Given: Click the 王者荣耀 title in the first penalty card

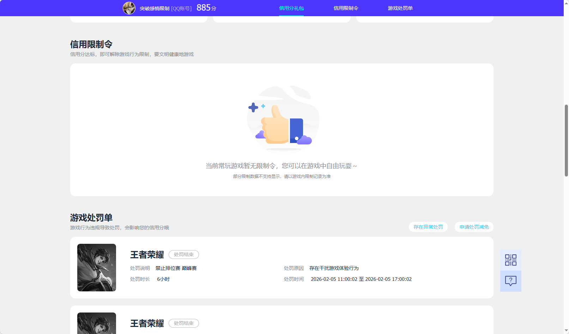Looking at the screenshot, I should tap(146, 254).
